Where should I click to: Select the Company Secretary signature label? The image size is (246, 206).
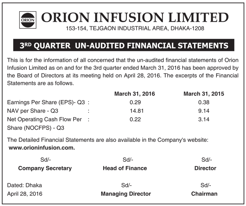pos(45,168)
